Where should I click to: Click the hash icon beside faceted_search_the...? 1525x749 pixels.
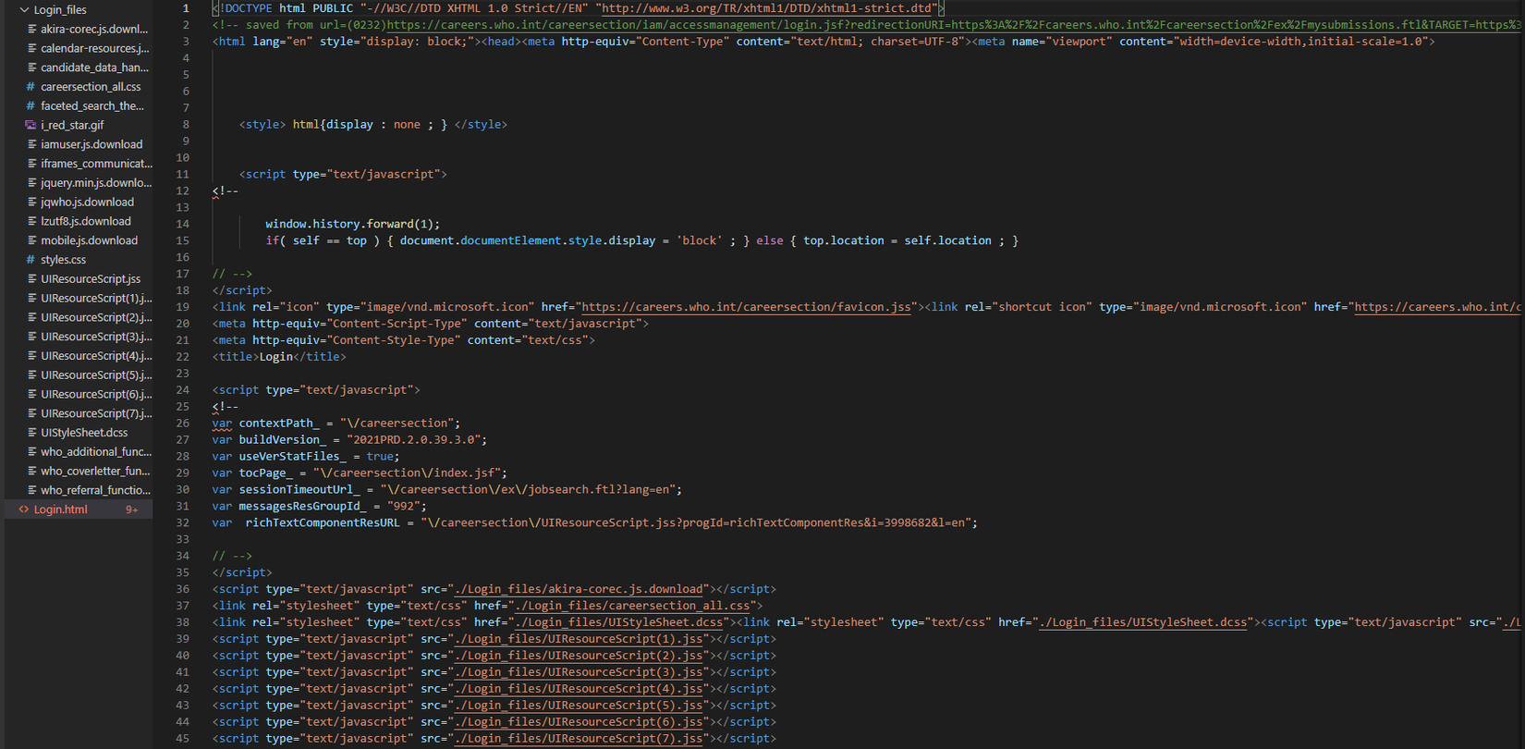(30, 106)
